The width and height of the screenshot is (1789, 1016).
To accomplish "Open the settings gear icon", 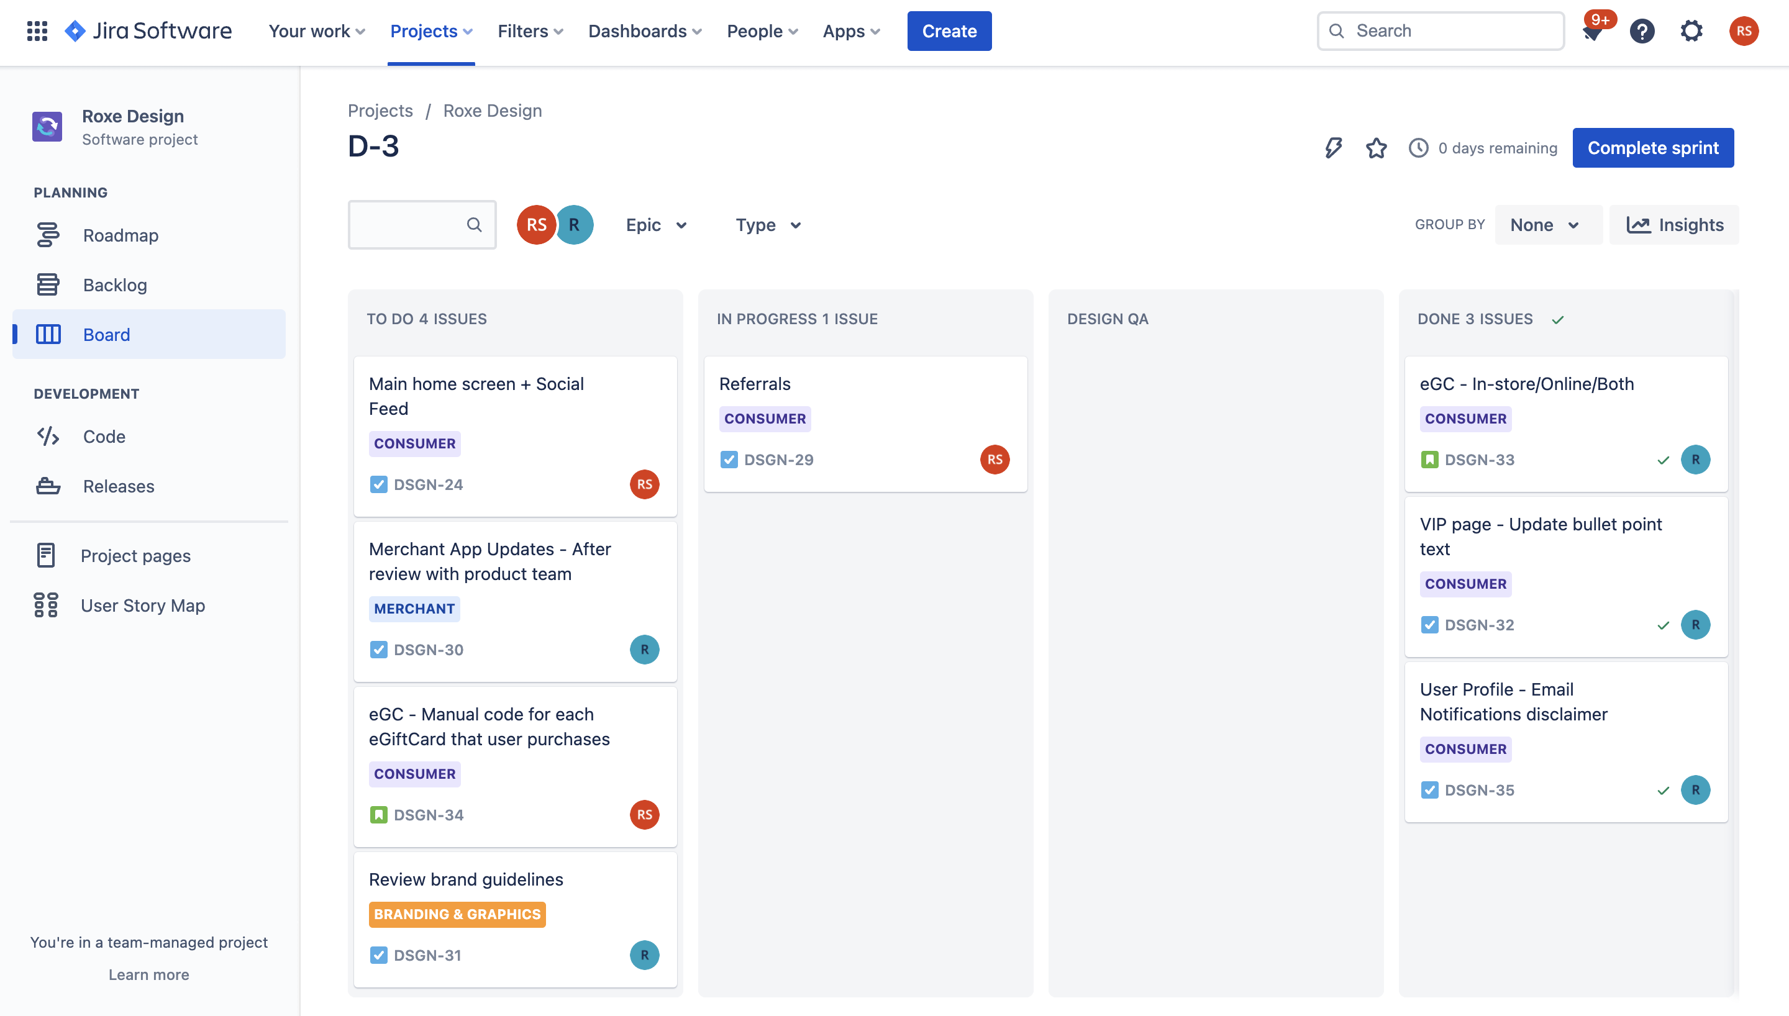I will (x=1691, y=30).
